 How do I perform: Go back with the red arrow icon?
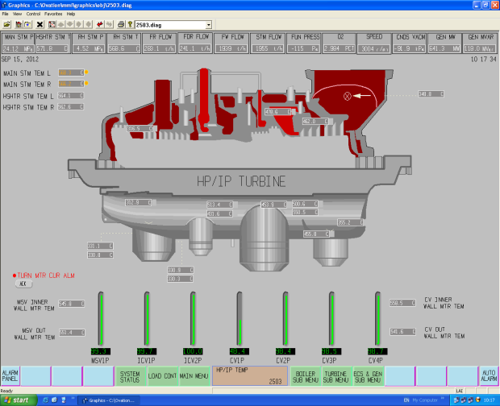(x=100, y=24)
